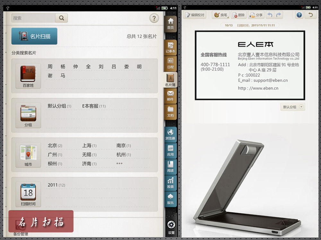
Task: Click the 编辑校对 edit proofread button
Action: (x=195, y=15)
